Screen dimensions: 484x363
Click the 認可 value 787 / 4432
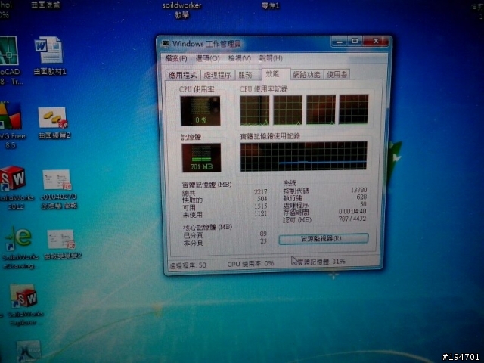point(352,219)
